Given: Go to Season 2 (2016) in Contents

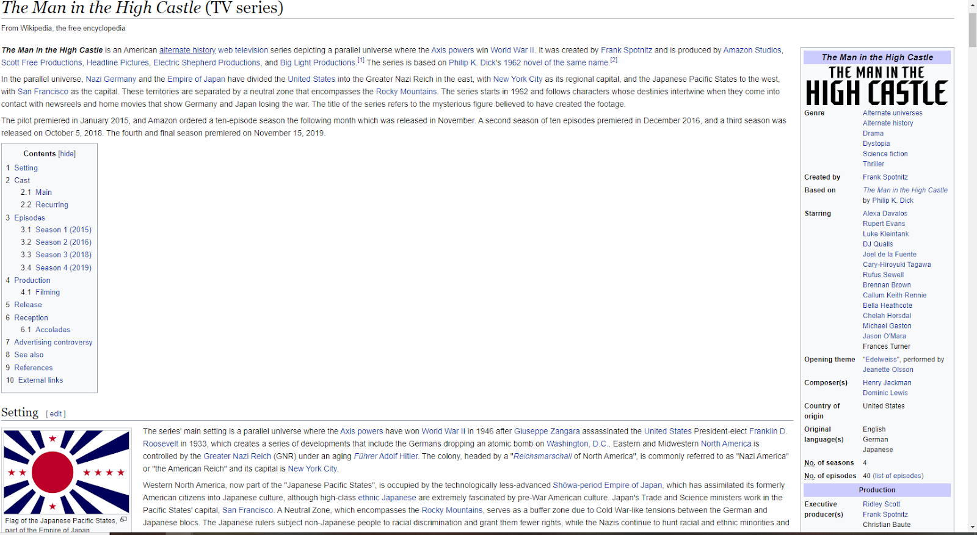Looking at the screenshot, I should point(63,242).
